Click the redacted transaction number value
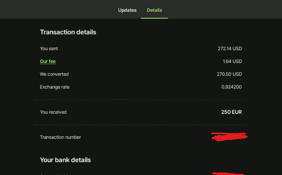Viewport: 282px width, 175px height. 229,137
